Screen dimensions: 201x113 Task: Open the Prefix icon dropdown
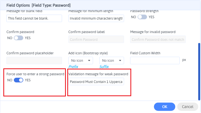pos(80,61)
